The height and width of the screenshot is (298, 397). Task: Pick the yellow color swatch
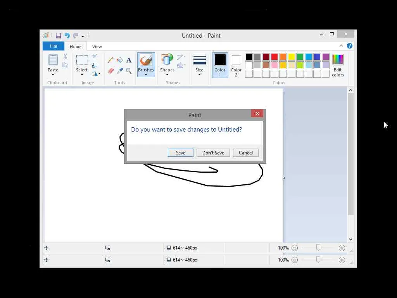pos(292,57)
